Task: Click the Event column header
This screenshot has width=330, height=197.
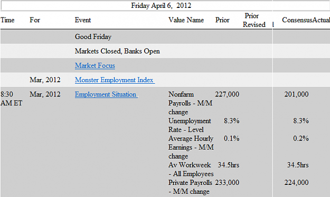Action: 83,20
